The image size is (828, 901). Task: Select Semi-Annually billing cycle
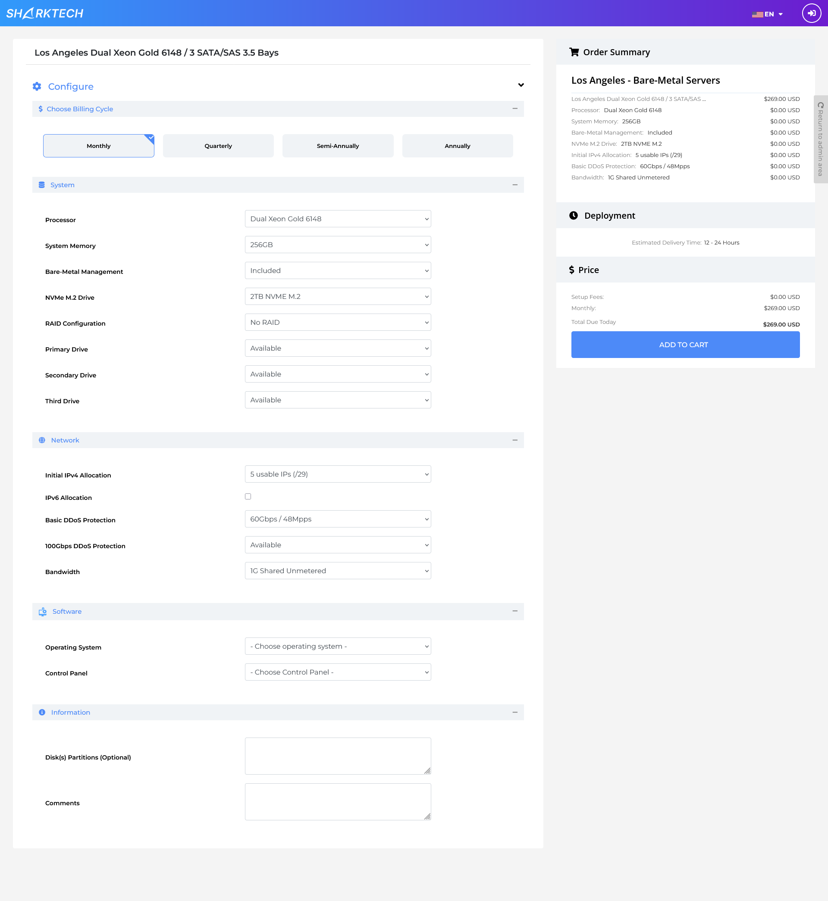338,146
